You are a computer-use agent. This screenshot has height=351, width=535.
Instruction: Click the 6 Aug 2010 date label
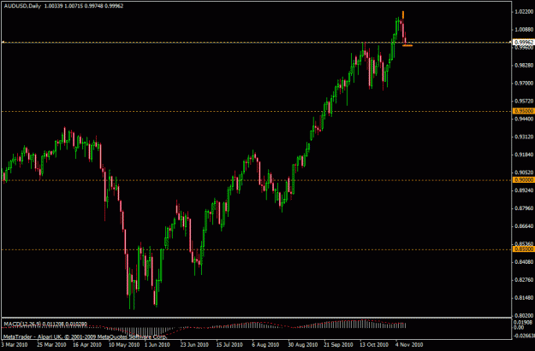tap(266, 344)
